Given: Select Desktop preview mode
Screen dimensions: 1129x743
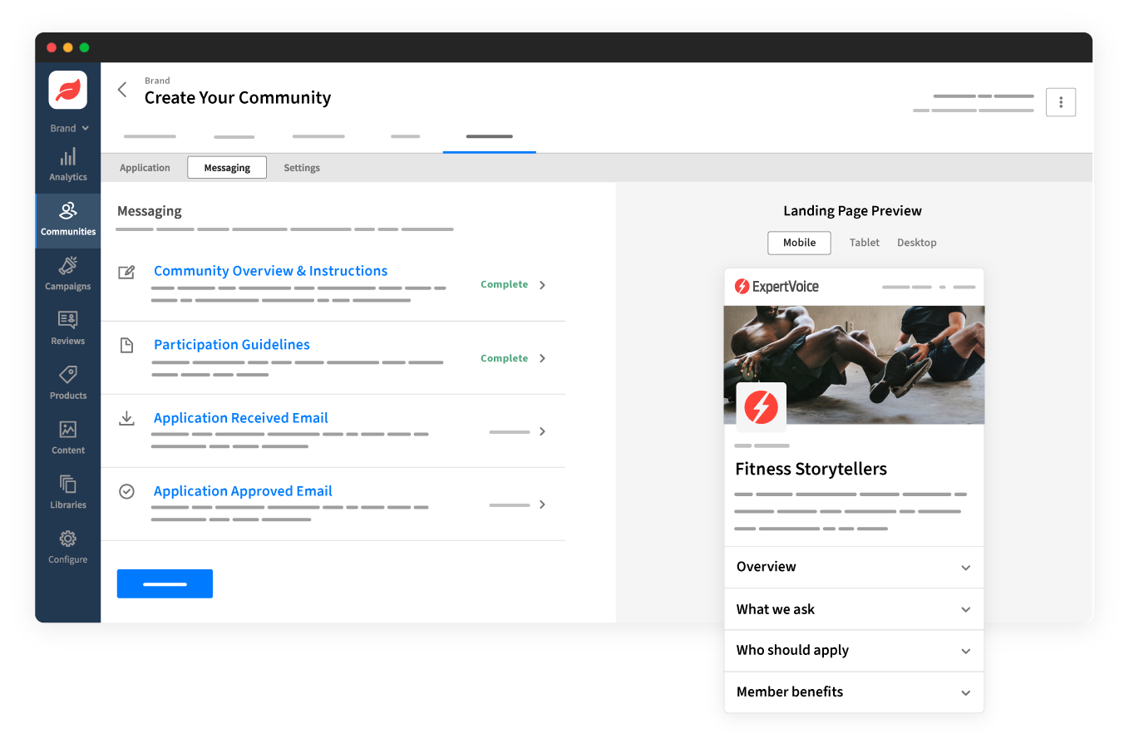Looking at the screenshot, I should (917, 243).
